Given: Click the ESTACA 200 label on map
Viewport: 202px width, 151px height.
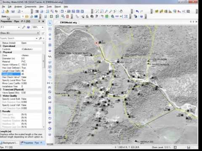Looking at the screenshot, I should click(x=147, y=142).
